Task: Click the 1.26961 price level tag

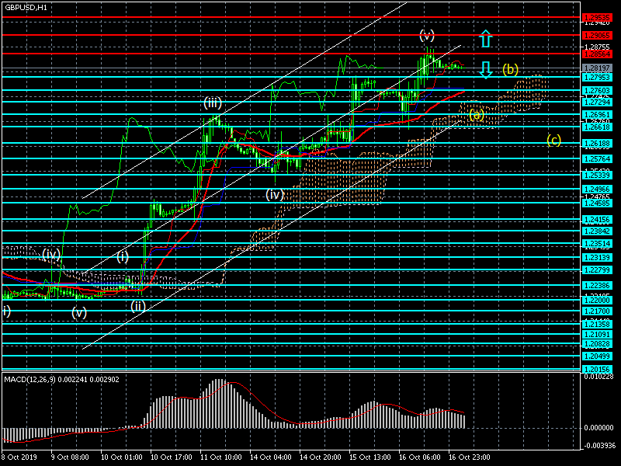Action: point(597,115)
